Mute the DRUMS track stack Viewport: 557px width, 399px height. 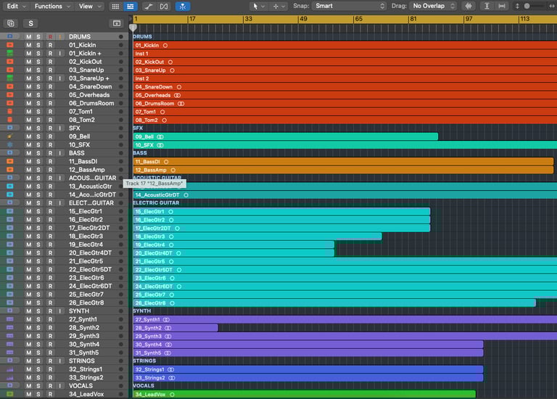tap(28, 36)
